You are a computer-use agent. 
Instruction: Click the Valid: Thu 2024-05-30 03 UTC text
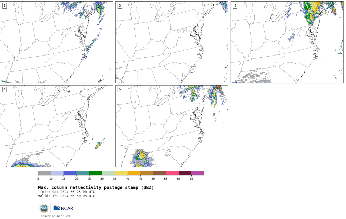tap(66, 196)
